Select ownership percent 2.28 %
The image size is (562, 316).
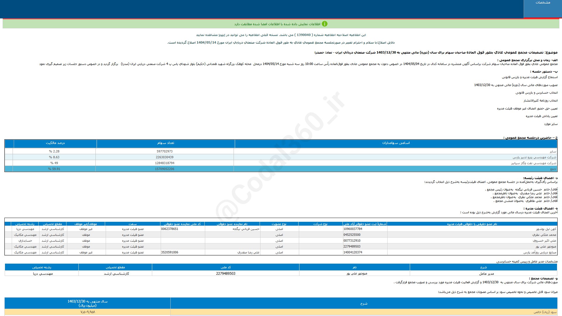54,152
